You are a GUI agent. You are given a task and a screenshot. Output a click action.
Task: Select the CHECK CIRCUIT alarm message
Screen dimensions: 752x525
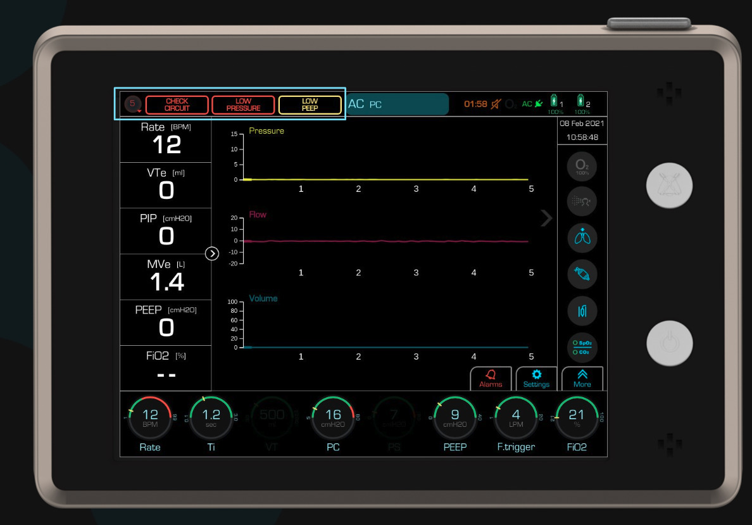(x=177, y=104)
